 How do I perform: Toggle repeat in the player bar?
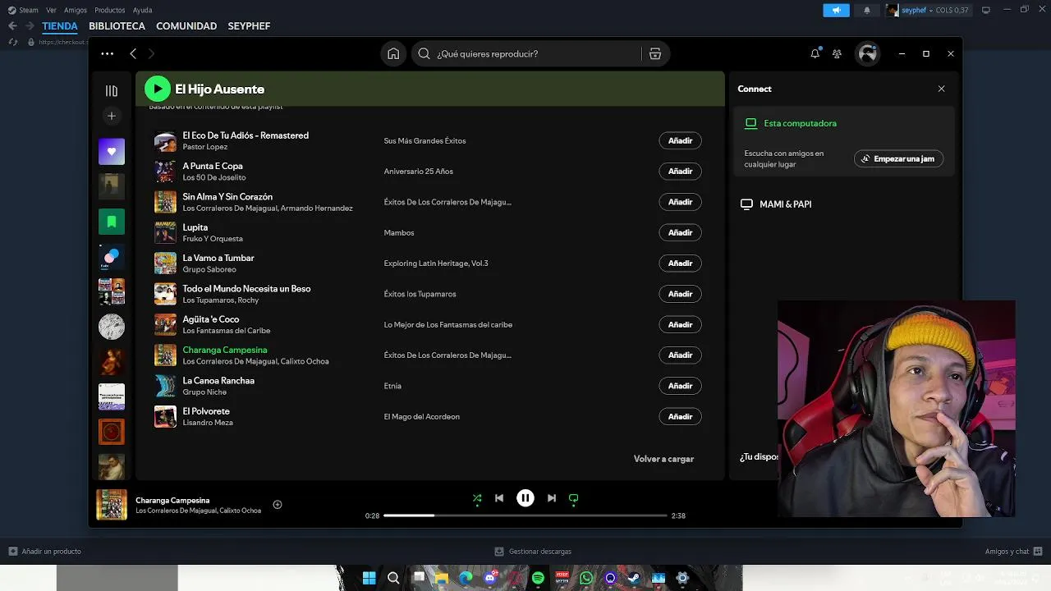click(x=573, y=498)
